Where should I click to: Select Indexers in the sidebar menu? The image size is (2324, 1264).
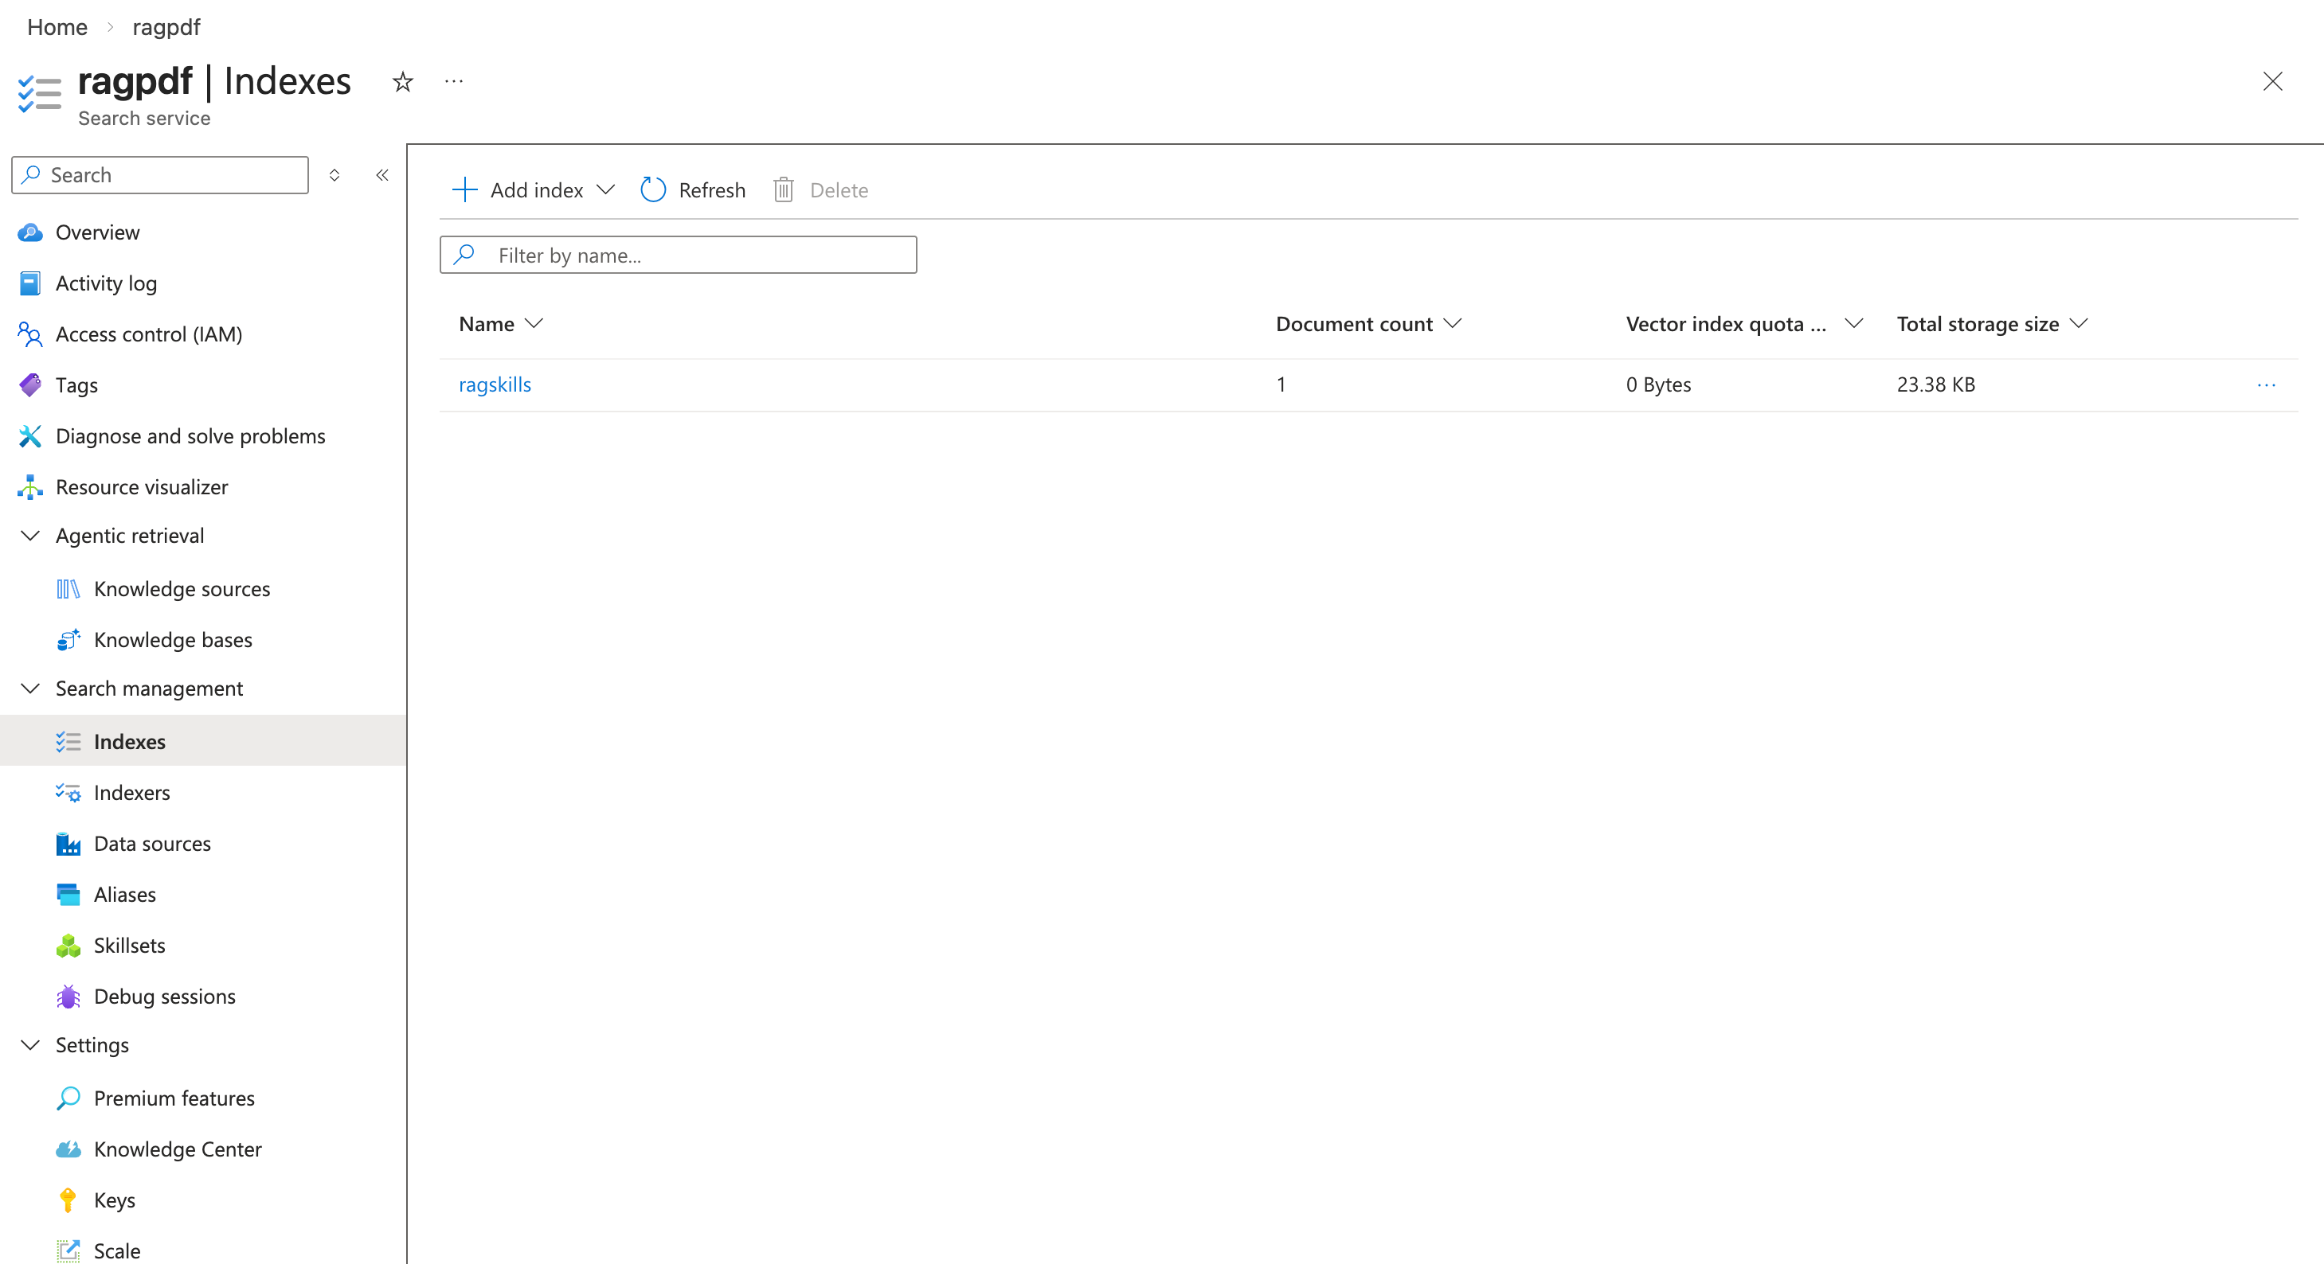pyautogui.click(x=131, y=793)
